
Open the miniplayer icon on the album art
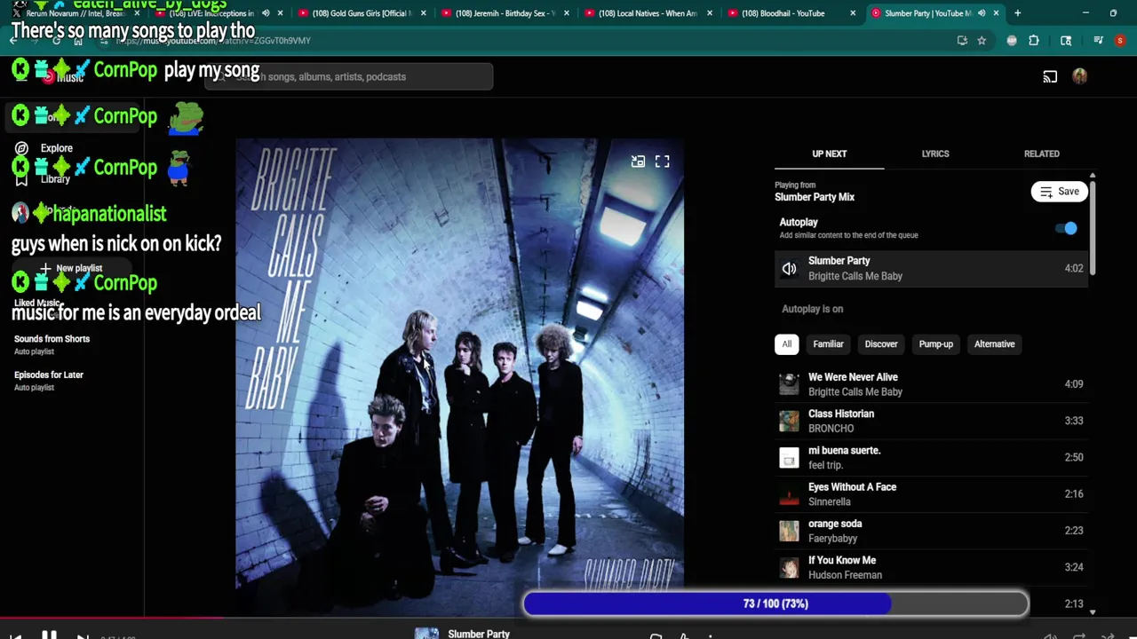tap(638, 162)
